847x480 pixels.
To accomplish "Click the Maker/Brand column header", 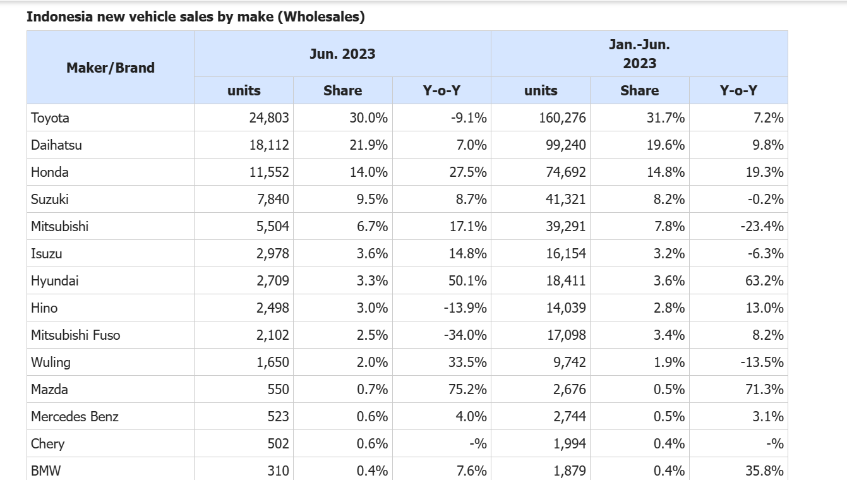I will pos(111,68).
